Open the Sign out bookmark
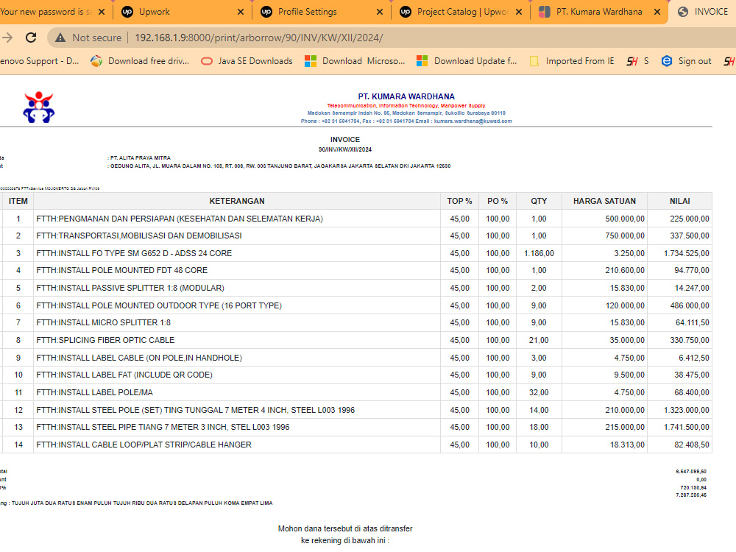 pos(686,61)
